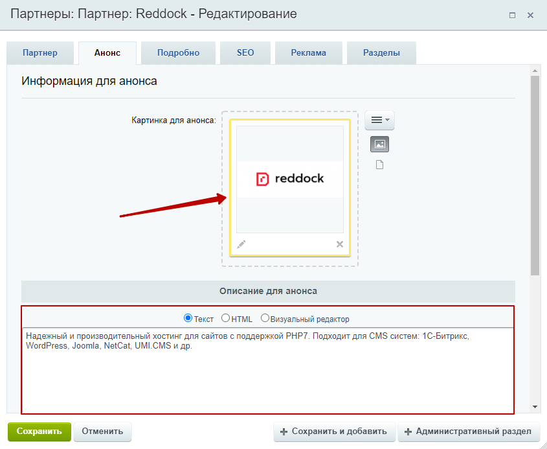The image size is (547, 449).
Task: Select the Текст radio option
Action: point(188,318)
